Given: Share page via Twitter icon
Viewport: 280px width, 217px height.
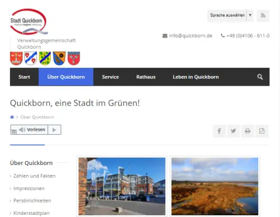Looking at the screenshot, I should [234, 131].
